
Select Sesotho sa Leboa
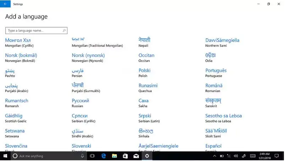click(224, 118)
